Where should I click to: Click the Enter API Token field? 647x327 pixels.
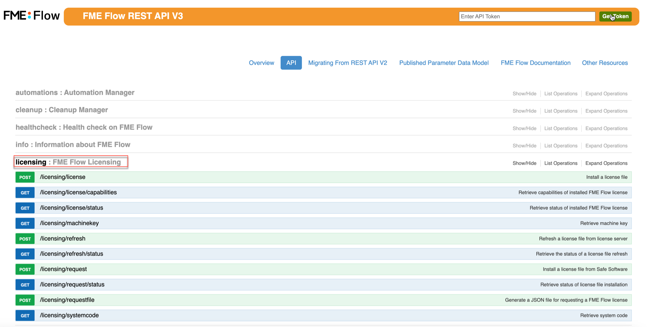point(527,16)
